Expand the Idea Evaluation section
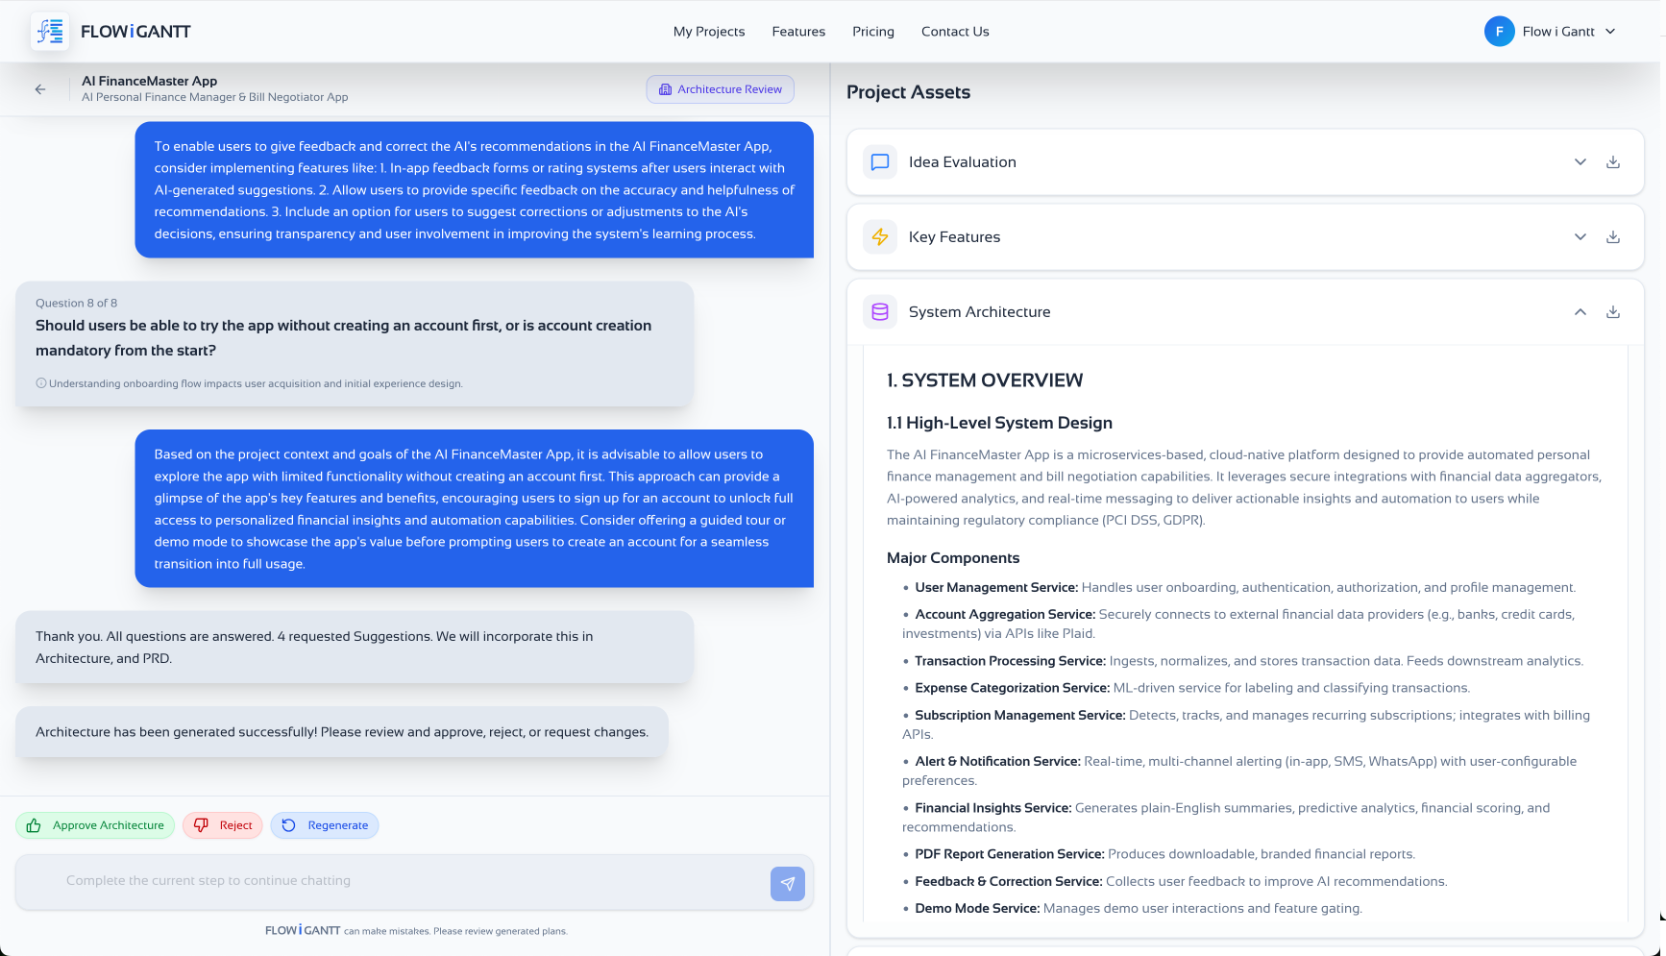The height and width of the screenshot is (956, 1666). (x=1580, y=162)
